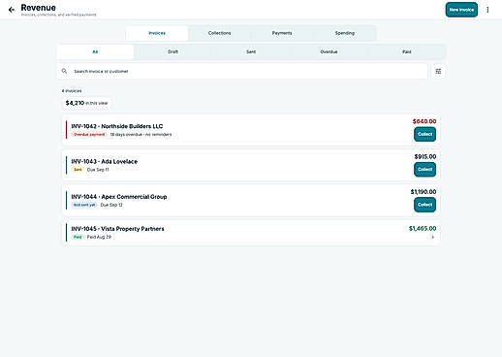Go back using the arrow icon
502x357 pixels.
point(12,10)
